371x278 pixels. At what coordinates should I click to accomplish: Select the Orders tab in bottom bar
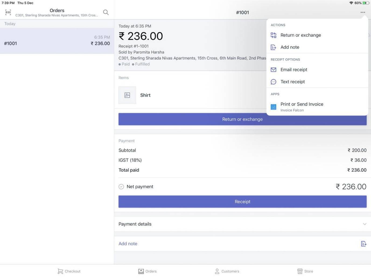pyautogui.click(x=147, y=271)
